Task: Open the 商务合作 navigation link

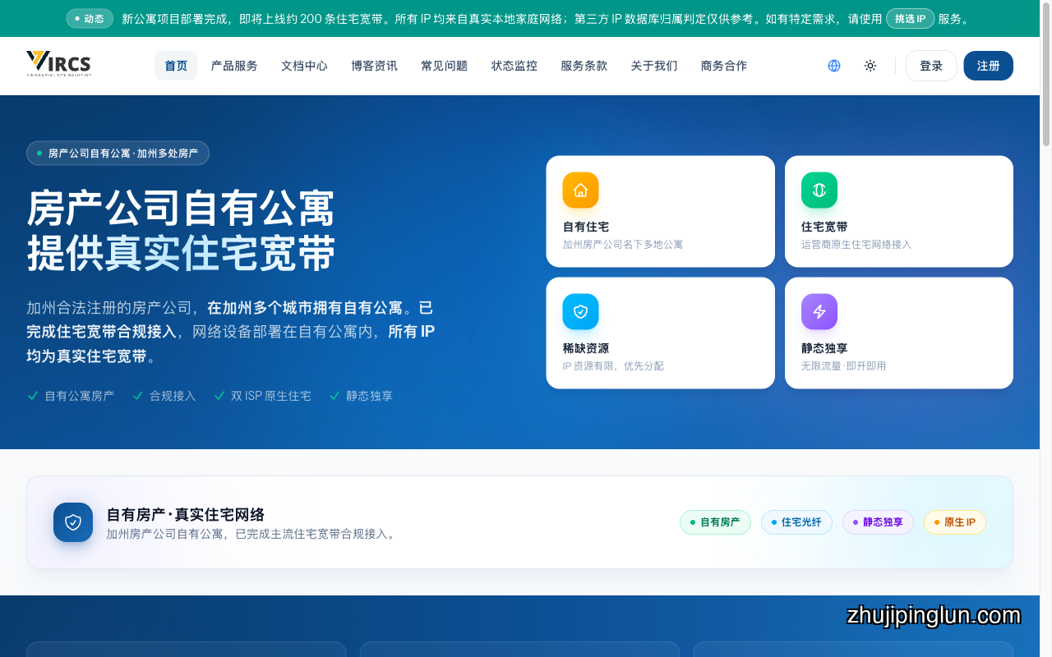Action: point(724,66)
